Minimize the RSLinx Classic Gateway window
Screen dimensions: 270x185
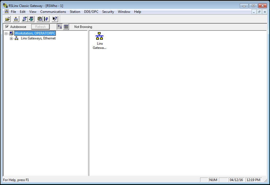pos(244,6)
